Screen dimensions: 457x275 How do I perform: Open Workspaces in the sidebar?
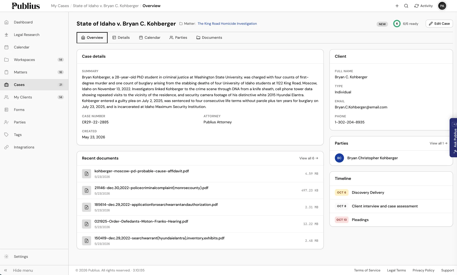(x=34, y=60)
